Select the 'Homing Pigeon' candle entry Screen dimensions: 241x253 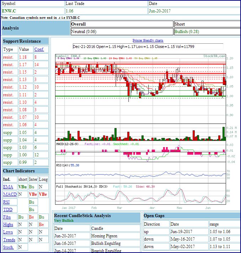(104, 236)
